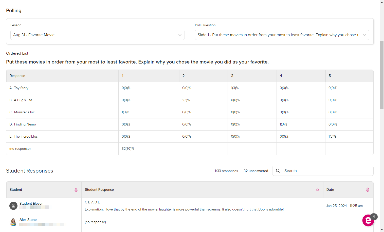This screenshot has height=232, width=384.
Task: Click the '1/33 responses' count
Action: pos(226,171)
